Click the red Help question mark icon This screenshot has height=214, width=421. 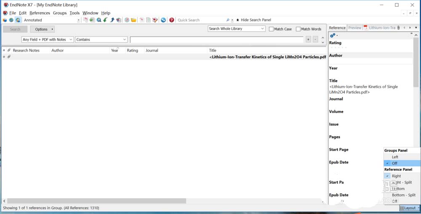[171, 20]
